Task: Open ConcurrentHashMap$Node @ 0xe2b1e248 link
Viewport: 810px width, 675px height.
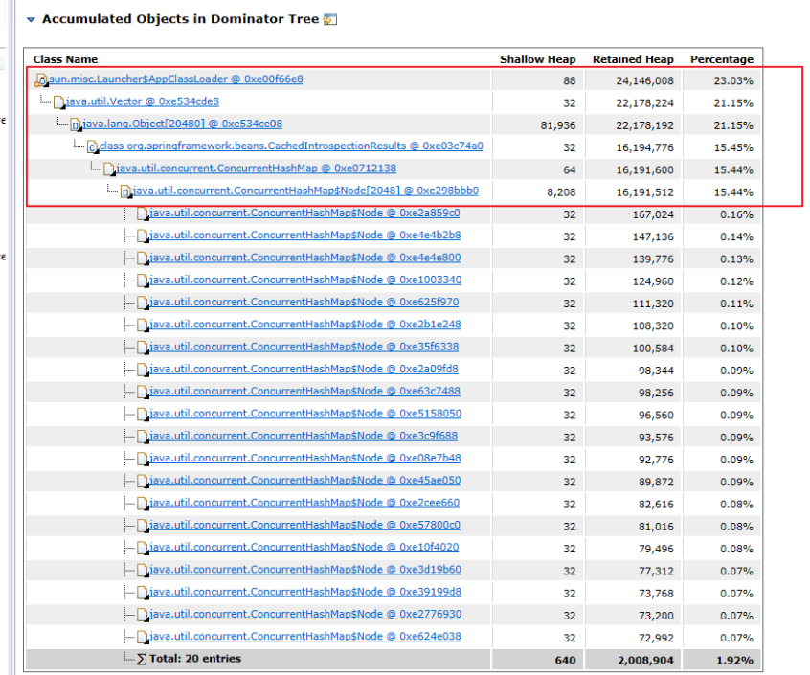Action: (305, 324)
